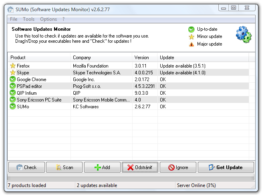Viewport: 262px width, 195px height.
Task: Click the star icon beside Firefox
Action: pyautogui.click(x=13, y=66)
